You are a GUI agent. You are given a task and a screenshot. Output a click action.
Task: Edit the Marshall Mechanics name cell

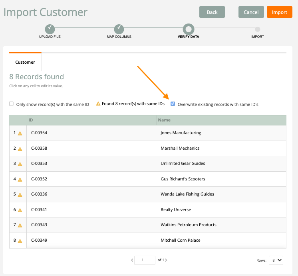pyautogui.click(x=221, y=148)
